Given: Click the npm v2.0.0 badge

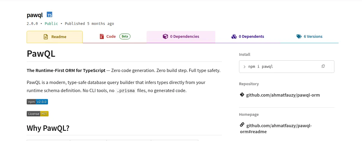Looking at the screenshot, I should (x=37, y=102).
